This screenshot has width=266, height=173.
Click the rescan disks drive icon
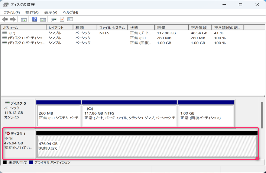[x=54, y=19]
